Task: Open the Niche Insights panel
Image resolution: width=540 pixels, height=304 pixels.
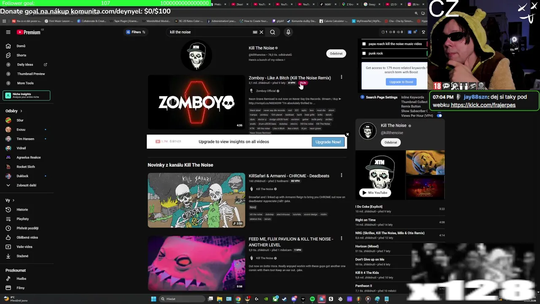Action: click(27, 95)
